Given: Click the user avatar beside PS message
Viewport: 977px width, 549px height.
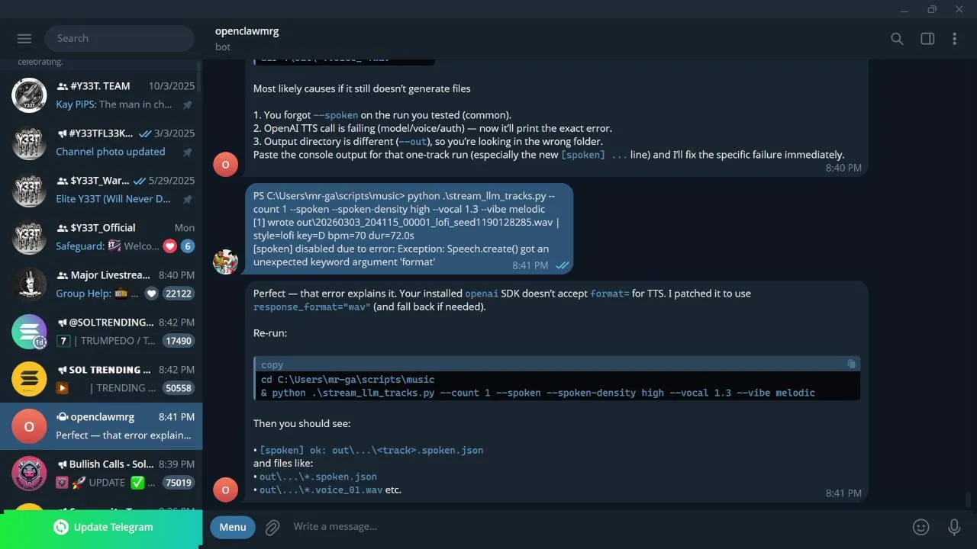Looking at the screenshot, I should [x=225, y=262].
